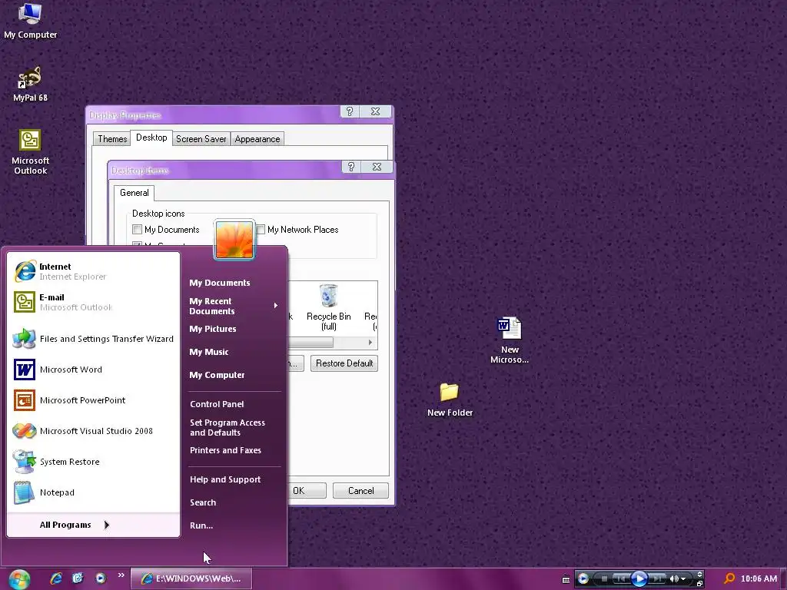Click the Desktop Items help question button
Viewport: 787px width, 590px height.
[351, 167]
